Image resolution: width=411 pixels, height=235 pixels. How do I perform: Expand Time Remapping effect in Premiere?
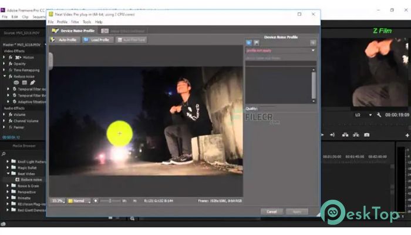pos(4,70)
